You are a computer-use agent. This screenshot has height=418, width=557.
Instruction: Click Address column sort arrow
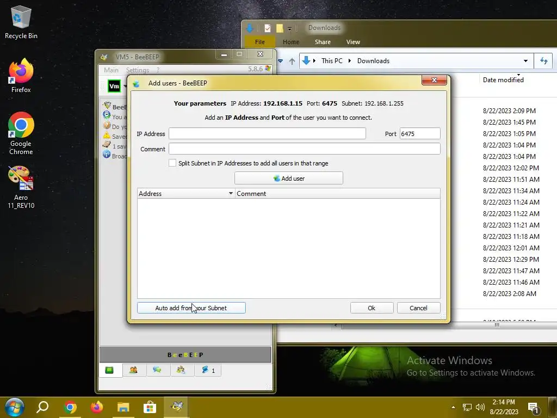[x=231, y=193]
